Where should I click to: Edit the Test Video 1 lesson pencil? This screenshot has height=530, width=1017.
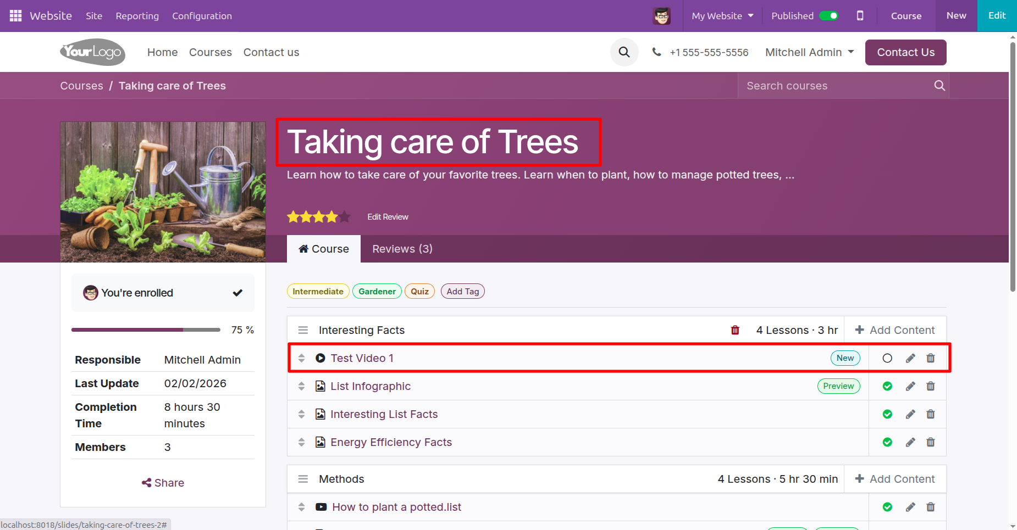click(910, 358)
